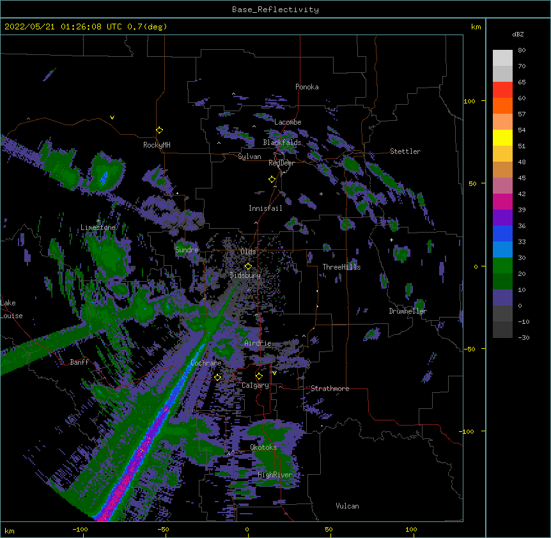The width and height of the screenshot is (551, 538).
Task: Click the Vulcan city label
Action: pyautogui.click(x=347, y=506)
